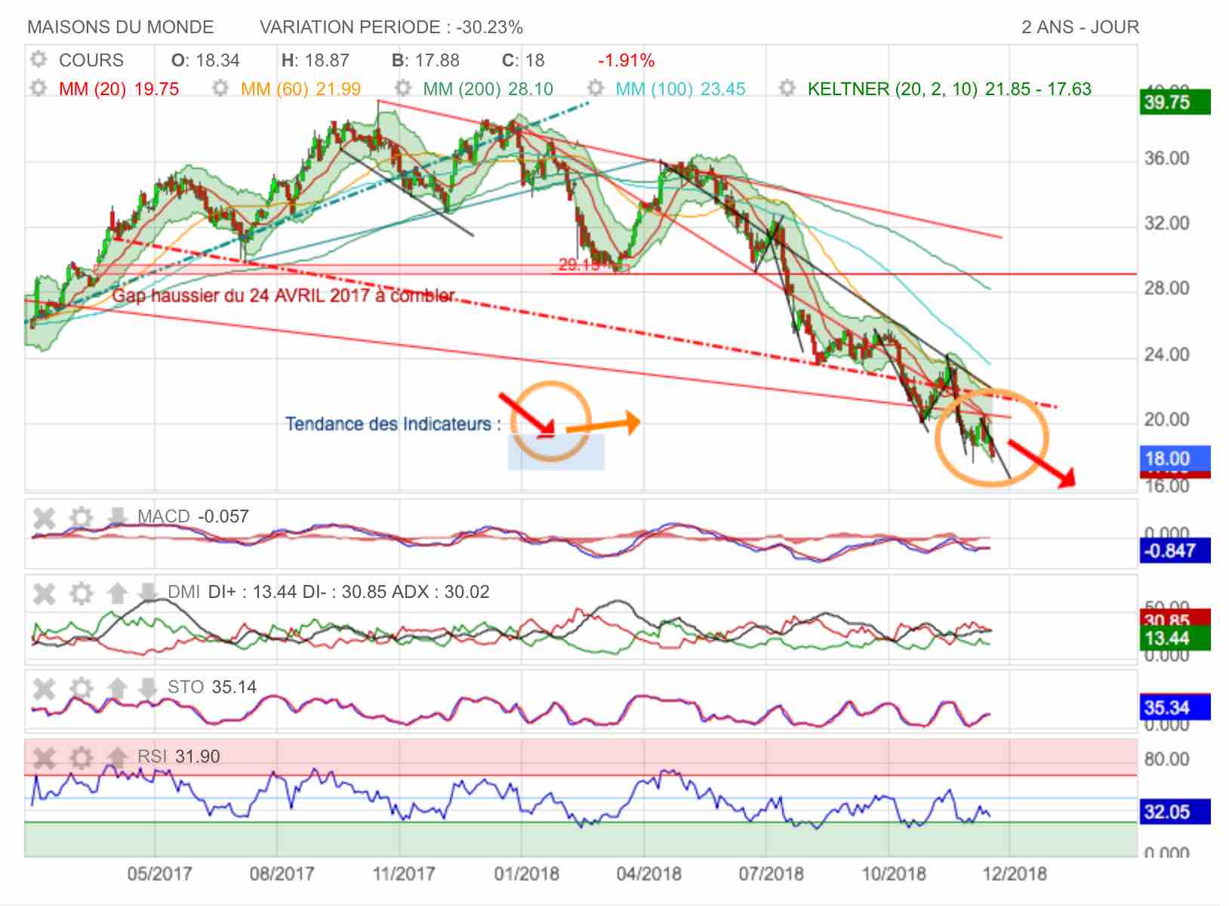Click the 10/2018 date on time axis
This screenshot has width=1229, height=906.
tap(894, 874)
